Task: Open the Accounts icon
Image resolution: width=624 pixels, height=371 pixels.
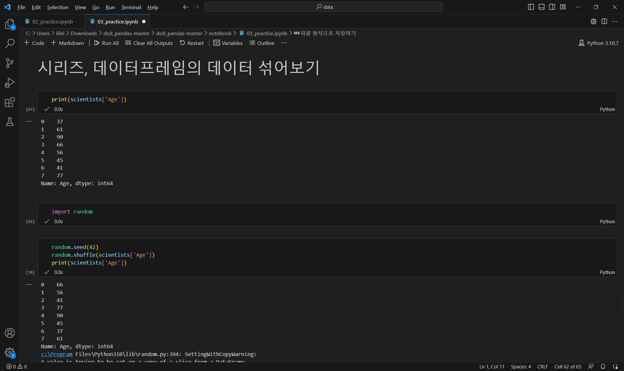Action: [x=10, y=333]
